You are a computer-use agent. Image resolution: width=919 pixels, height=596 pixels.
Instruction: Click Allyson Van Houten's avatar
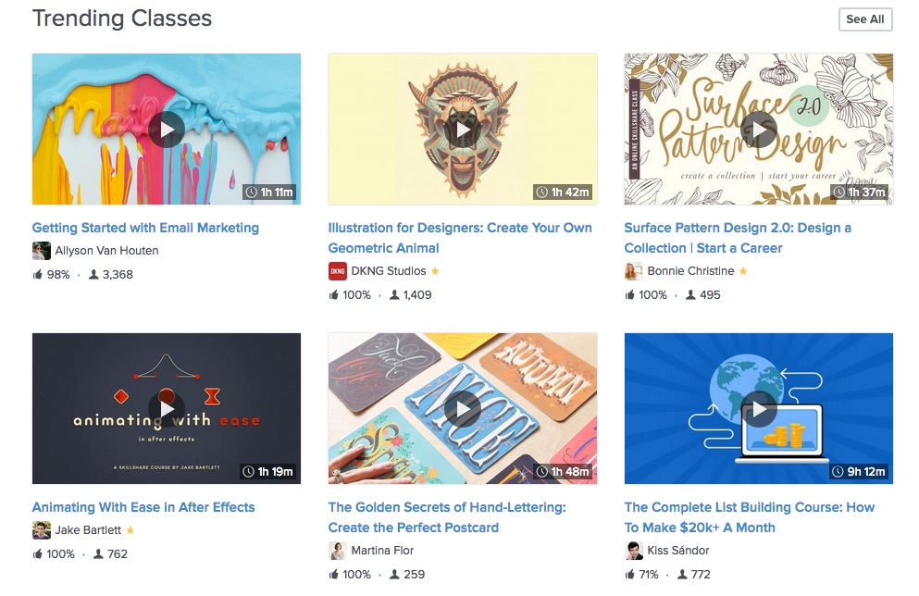tap(41, 251)
